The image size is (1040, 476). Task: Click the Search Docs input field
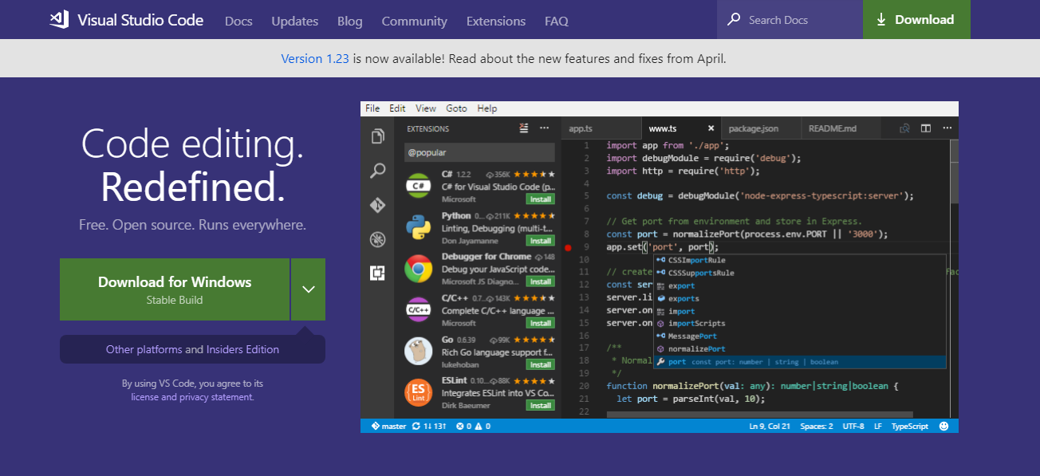pyautogui.click(x=790, y=20)
